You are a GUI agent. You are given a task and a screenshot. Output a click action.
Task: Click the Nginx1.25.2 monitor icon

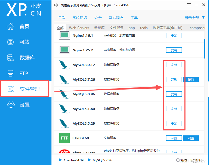pos(65,50)
